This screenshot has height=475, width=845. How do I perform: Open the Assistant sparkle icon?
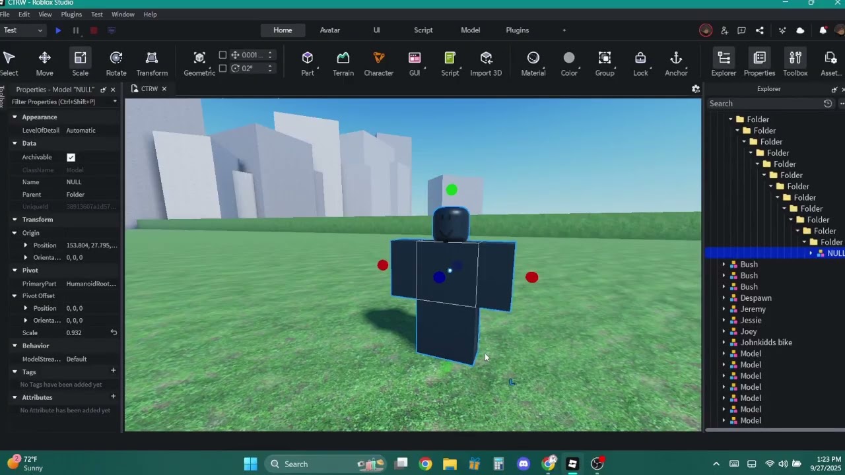782,30
